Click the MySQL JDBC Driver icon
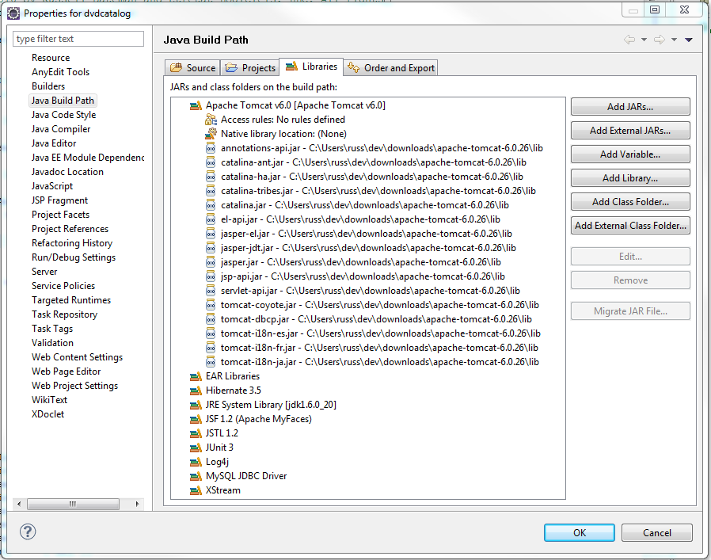The width and height of the screenshot is (711, 560). tap(196, 477)
